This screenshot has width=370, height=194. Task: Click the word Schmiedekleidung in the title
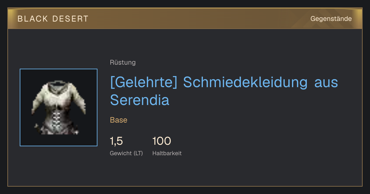coord(245,83)
